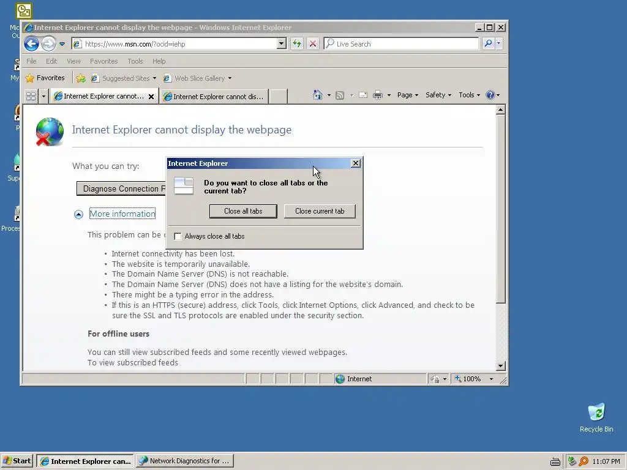Click Diagnose Connection Problems button
Screen dimensions: 627x470
122,188
